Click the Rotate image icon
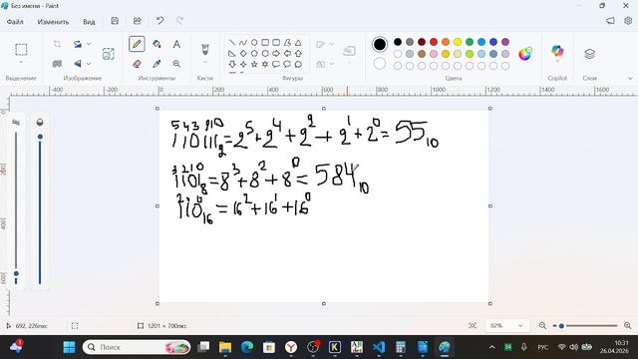This screenshot has height=359, width=638. 78,44
